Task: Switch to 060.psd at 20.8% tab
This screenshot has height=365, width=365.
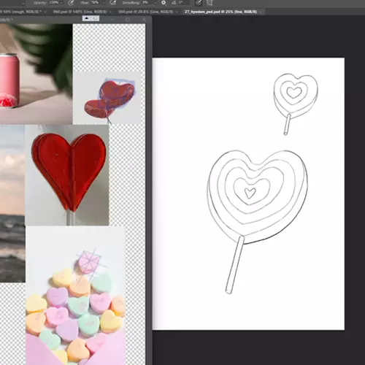Action: coord(145,12)
